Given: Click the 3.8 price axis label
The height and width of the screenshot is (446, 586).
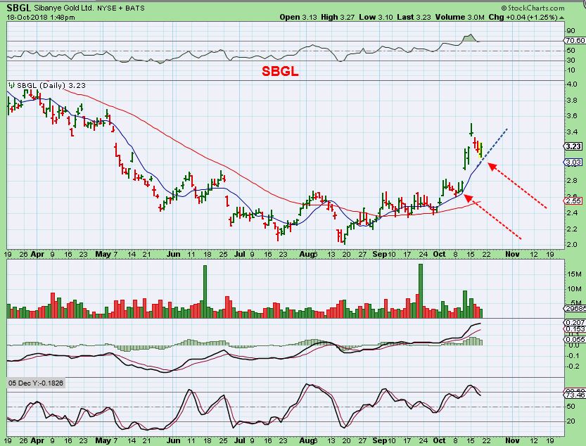Looking at the screenshot, I should pyautogui.click(x=571, y=100).
